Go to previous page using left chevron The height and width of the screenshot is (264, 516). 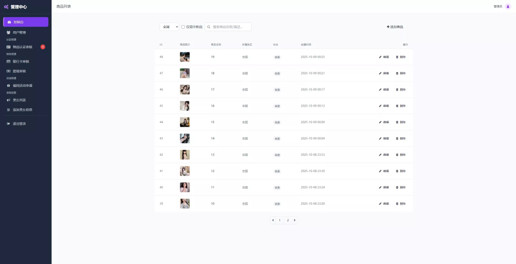[273, 220]
